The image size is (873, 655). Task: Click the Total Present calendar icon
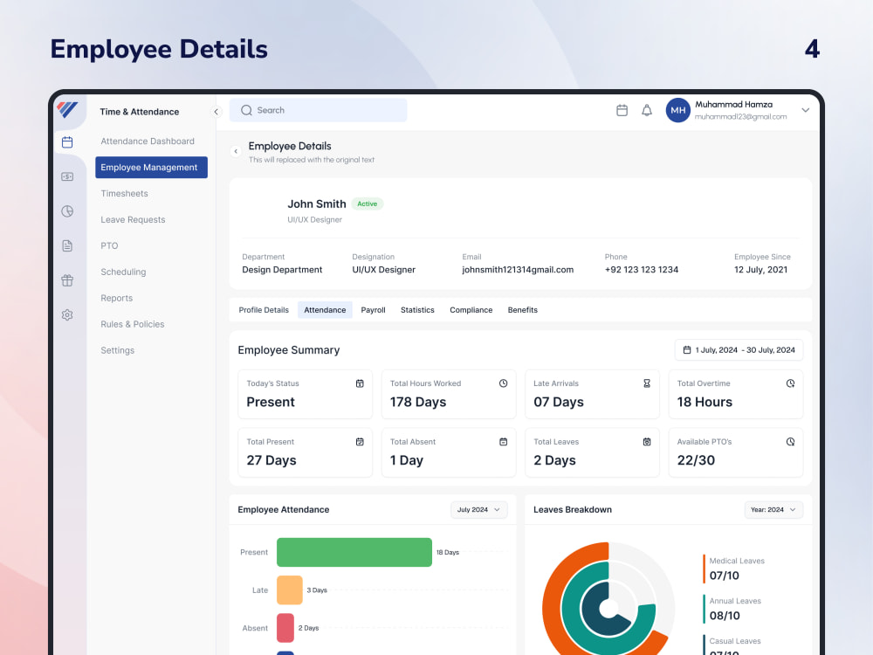[360, 442]
